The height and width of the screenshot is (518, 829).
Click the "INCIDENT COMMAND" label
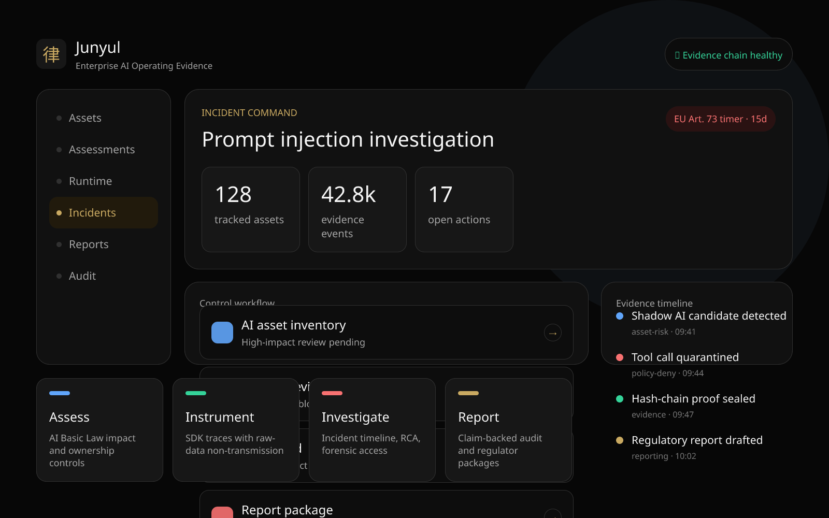coord(249,113)
